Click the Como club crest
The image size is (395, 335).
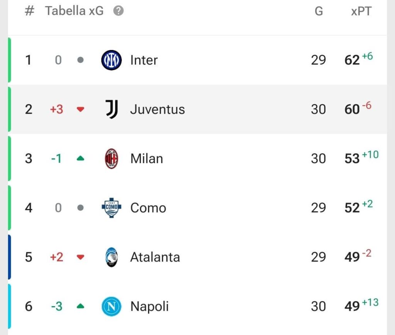(x=111, y=208)
